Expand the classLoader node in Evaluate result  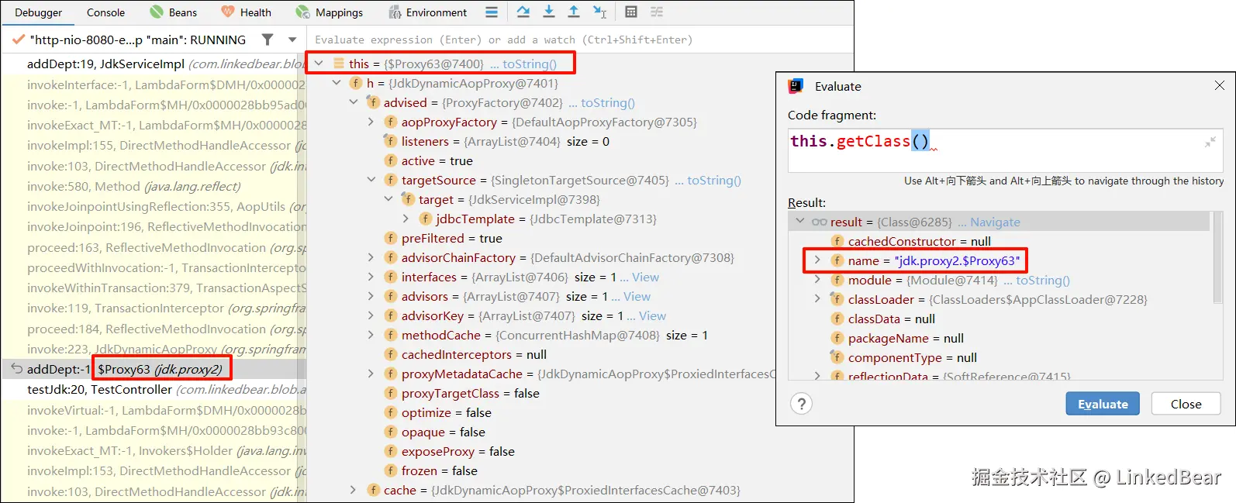[x=817, y=299]
